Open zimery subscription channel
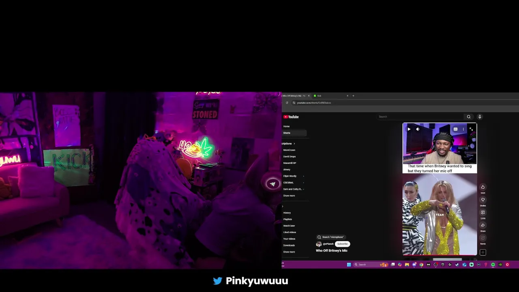Screen dimensions: 519x292 coord(287,170)
